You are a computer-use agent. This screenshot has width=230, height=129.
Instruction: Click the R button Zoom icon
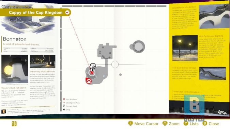(x=165, y=123)
